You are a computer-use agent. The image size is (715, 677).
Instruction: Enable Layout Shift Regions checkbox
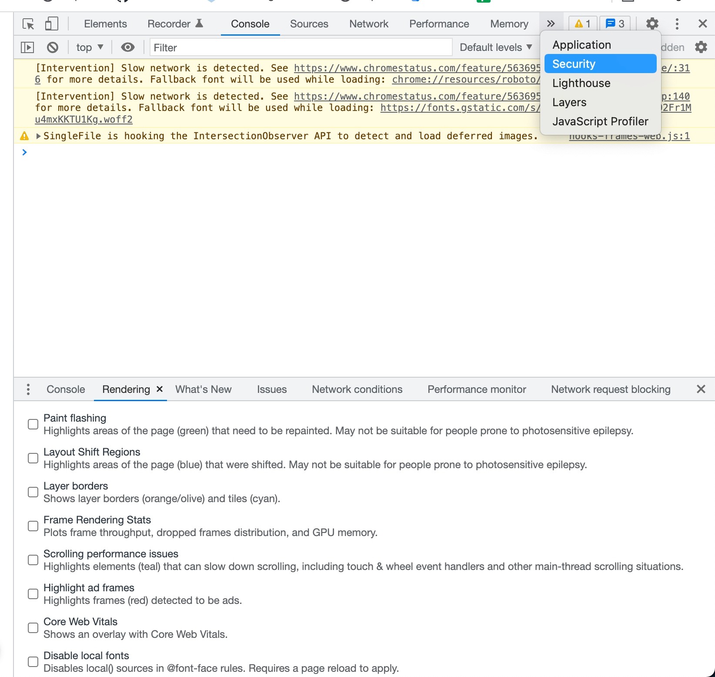[x=33, y=458]
